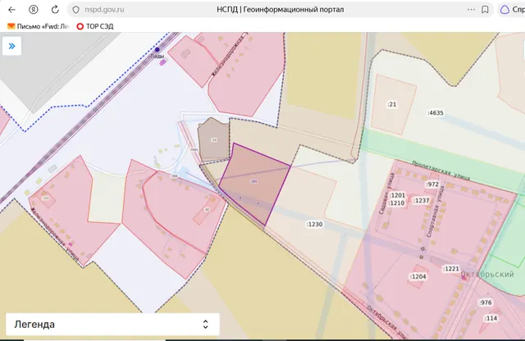Click parcel label :1230
Viewport: 525px width, 341px height.
click(x=314, y=225)
